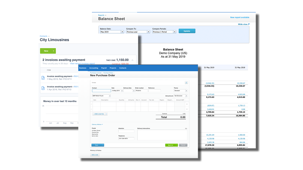Expand the Delivery Address options
The width and height of the screenshot is (303, 170).
coord(97,124)
